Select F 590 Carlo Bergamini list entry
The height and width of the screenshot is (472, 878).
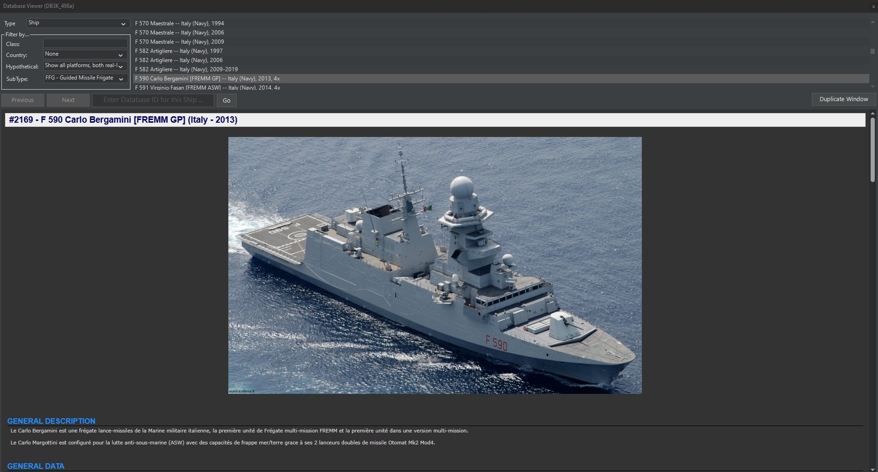(x=501, y=79)
